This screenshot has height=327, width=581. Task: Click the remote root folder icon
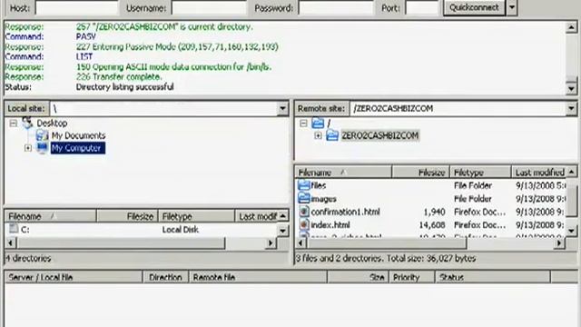coord(318,123)
